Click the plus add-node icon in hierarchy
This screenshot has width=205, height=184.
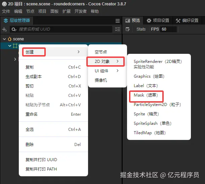tap(4, 29)
